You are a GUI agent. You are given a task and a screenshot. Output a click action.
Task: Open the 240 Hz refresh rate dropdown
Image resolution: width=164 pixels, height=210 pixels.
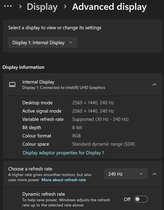126,174
